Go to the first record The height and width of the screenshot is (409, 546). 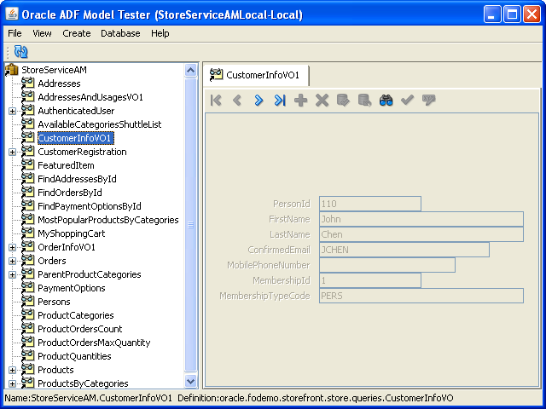point(216,101)
